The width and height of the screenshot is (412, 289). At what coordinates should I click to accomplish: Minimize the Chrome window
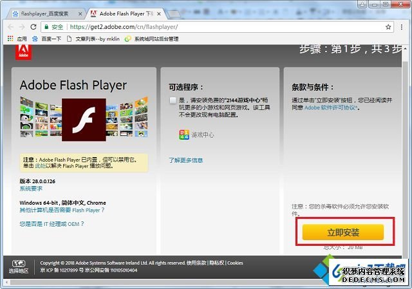[x=374, y=5]
